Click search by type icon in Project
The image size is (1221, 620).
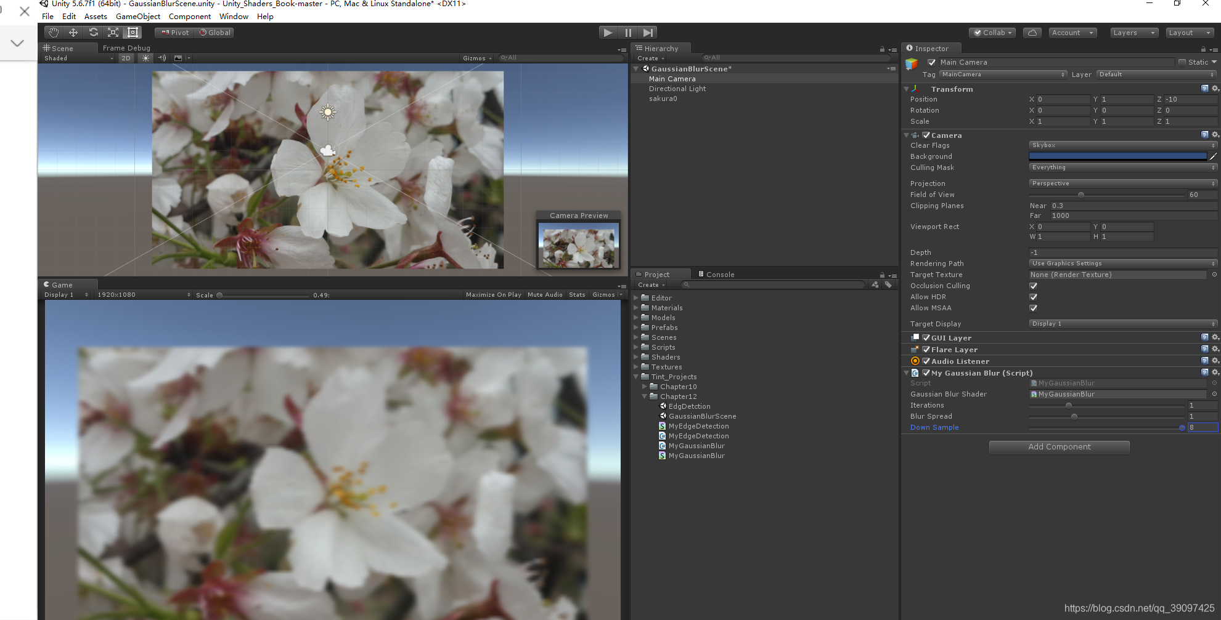[875, 284]
